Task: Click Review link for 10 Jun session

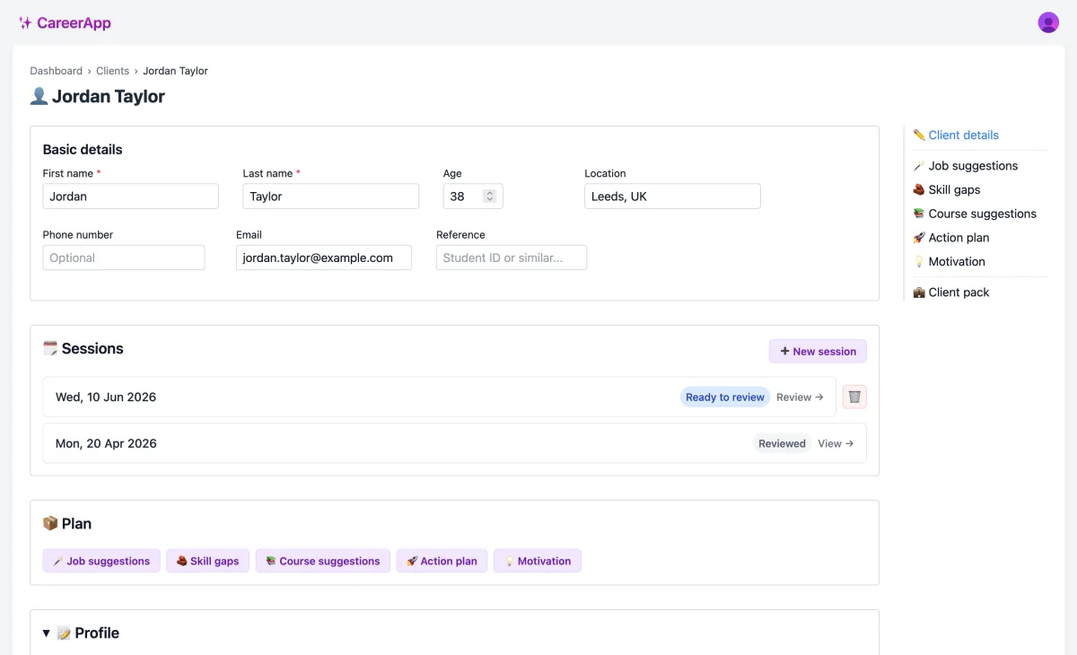Action: (800, 397)
